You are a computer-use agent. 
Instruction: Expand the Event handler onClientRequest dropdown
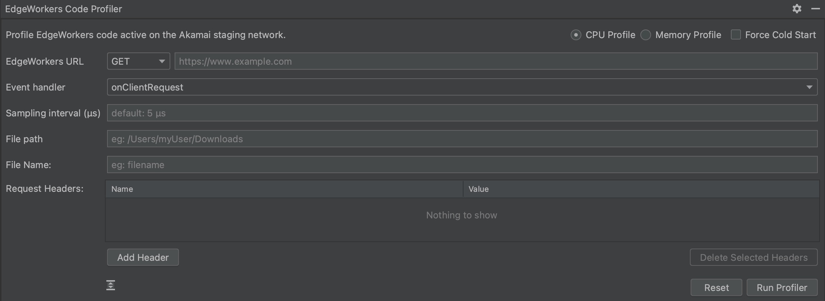coord(462,87)
